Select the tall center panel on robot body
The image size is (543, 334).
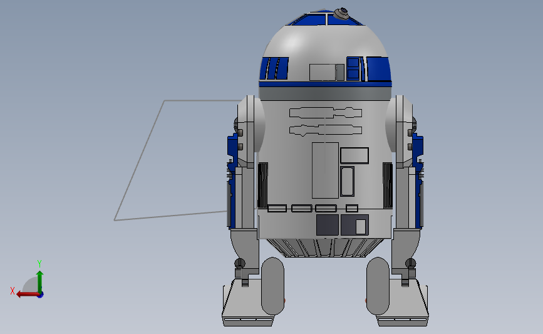[x=325, y=170]
